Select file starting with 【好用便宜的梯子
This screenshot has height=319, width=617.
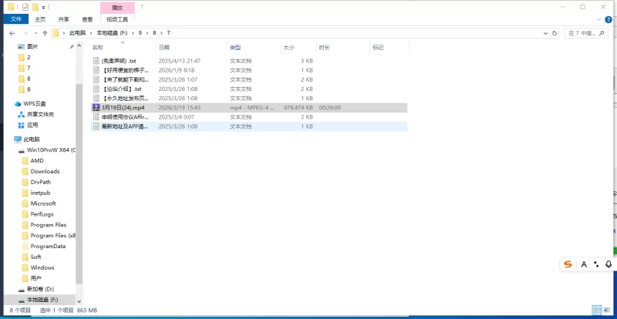[125, 70]
